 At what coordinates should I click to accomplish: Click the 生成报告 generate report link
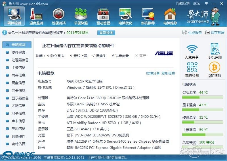(x=192, y=32)
